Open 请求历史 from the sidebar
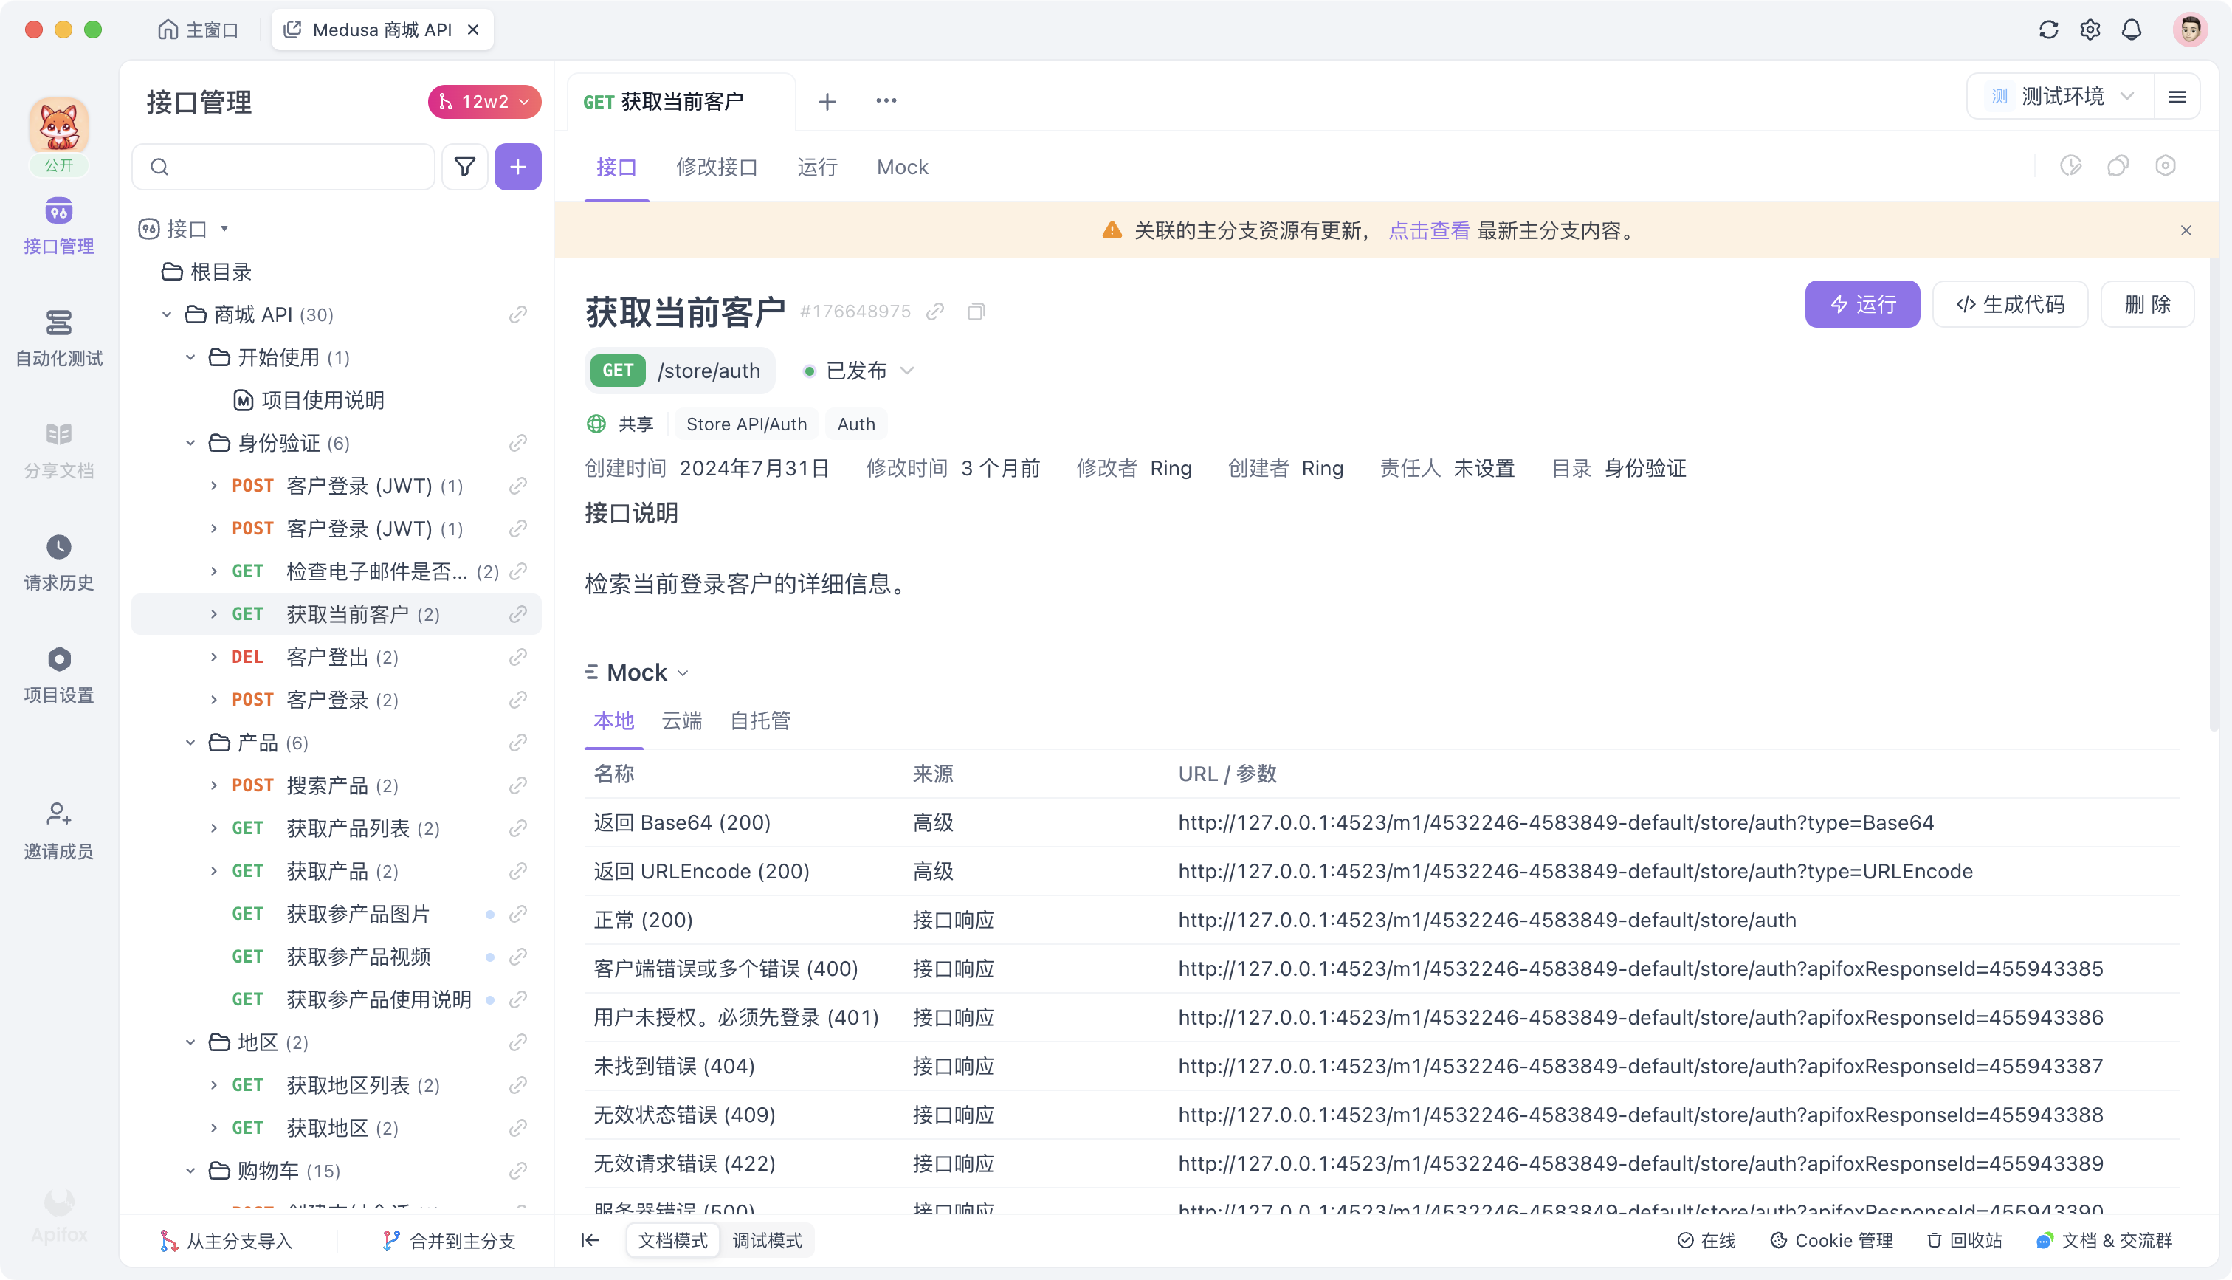The image size is (2232, 1280). tap(58, 561)
